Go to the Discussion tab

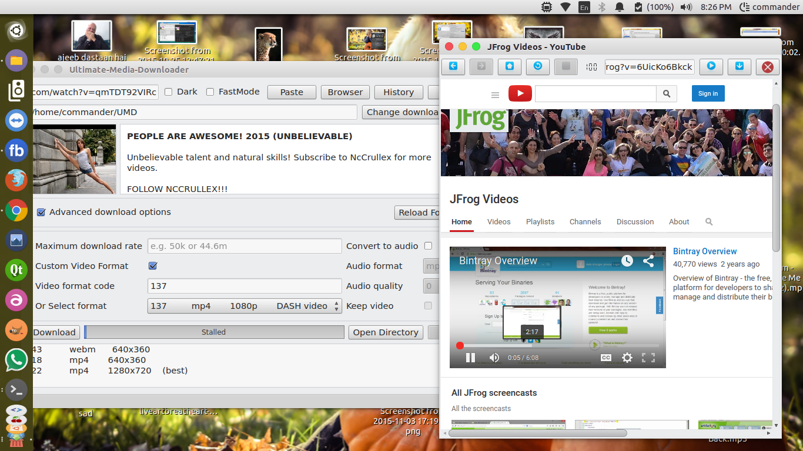(635, 222)
